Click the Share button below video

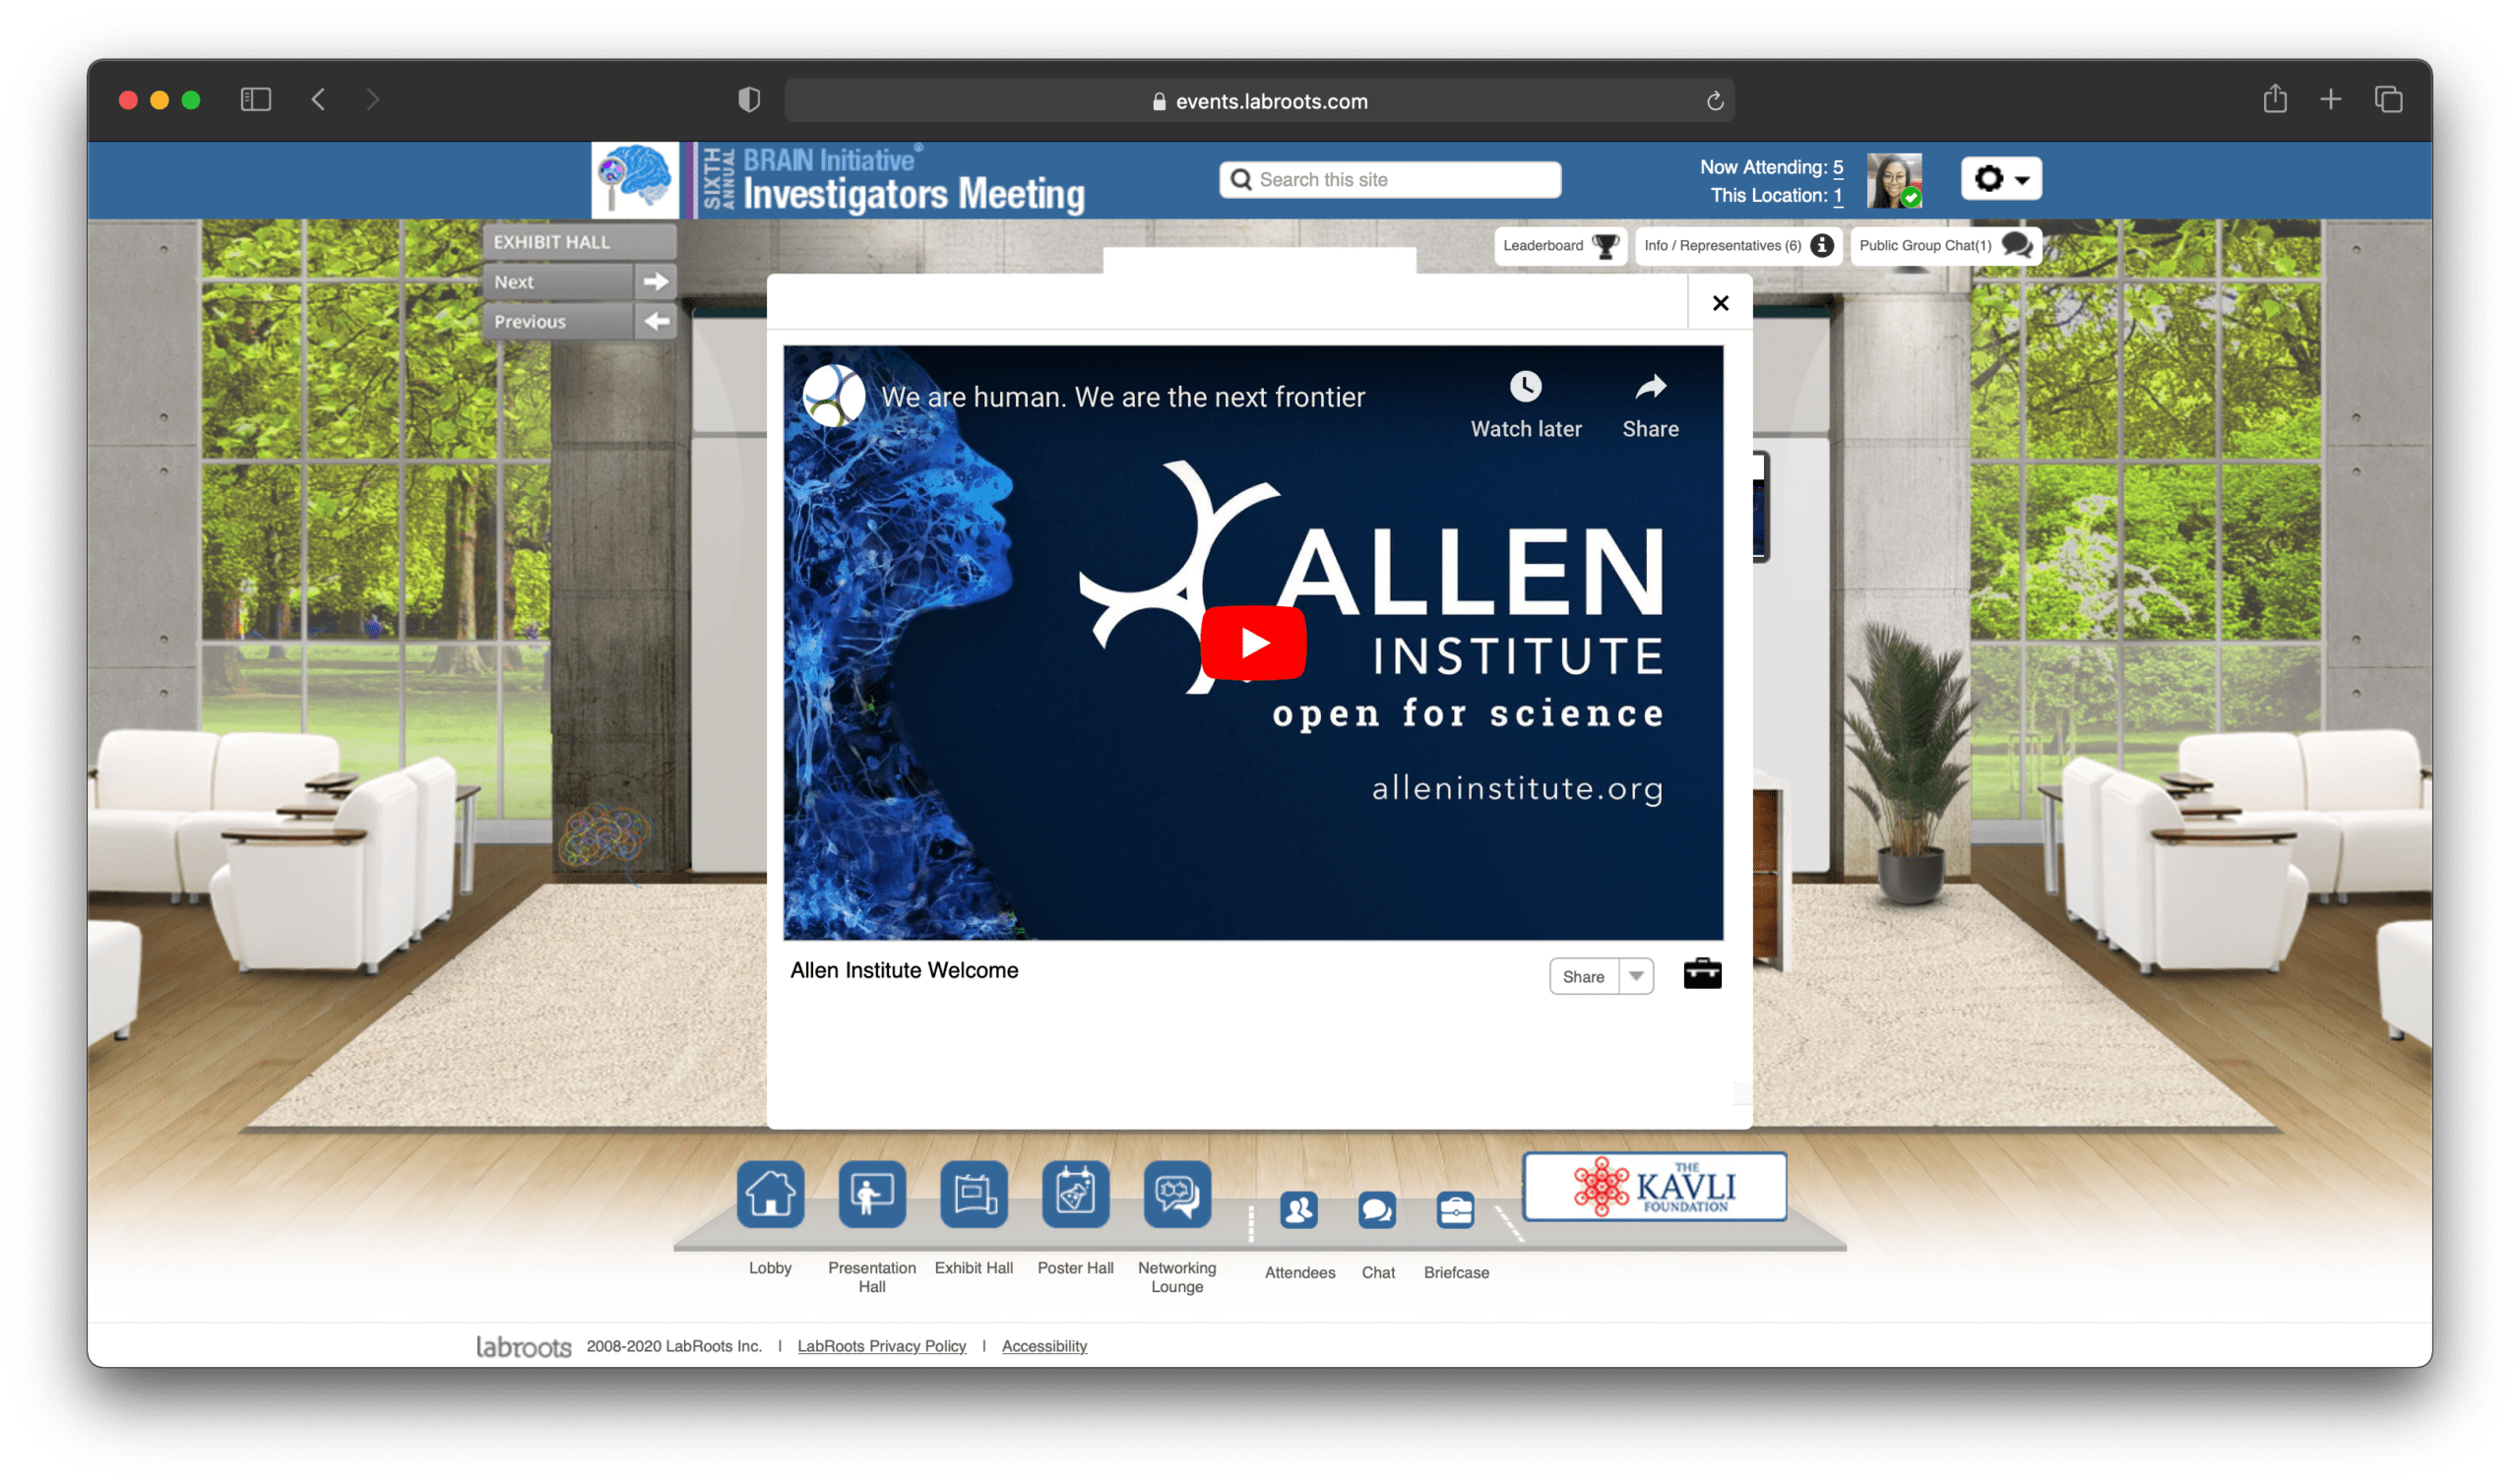pyautogui.click(x=1584, y=977)
